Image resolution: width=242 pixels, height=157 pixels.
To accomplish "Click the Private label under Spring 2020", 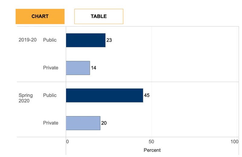I will [x=51, y=123].
